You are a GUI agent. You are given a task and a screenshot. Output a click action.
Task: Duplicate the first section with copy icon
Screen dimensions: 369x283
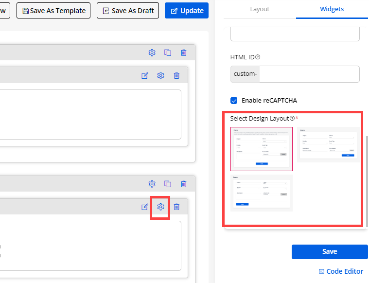coord(168,53)
